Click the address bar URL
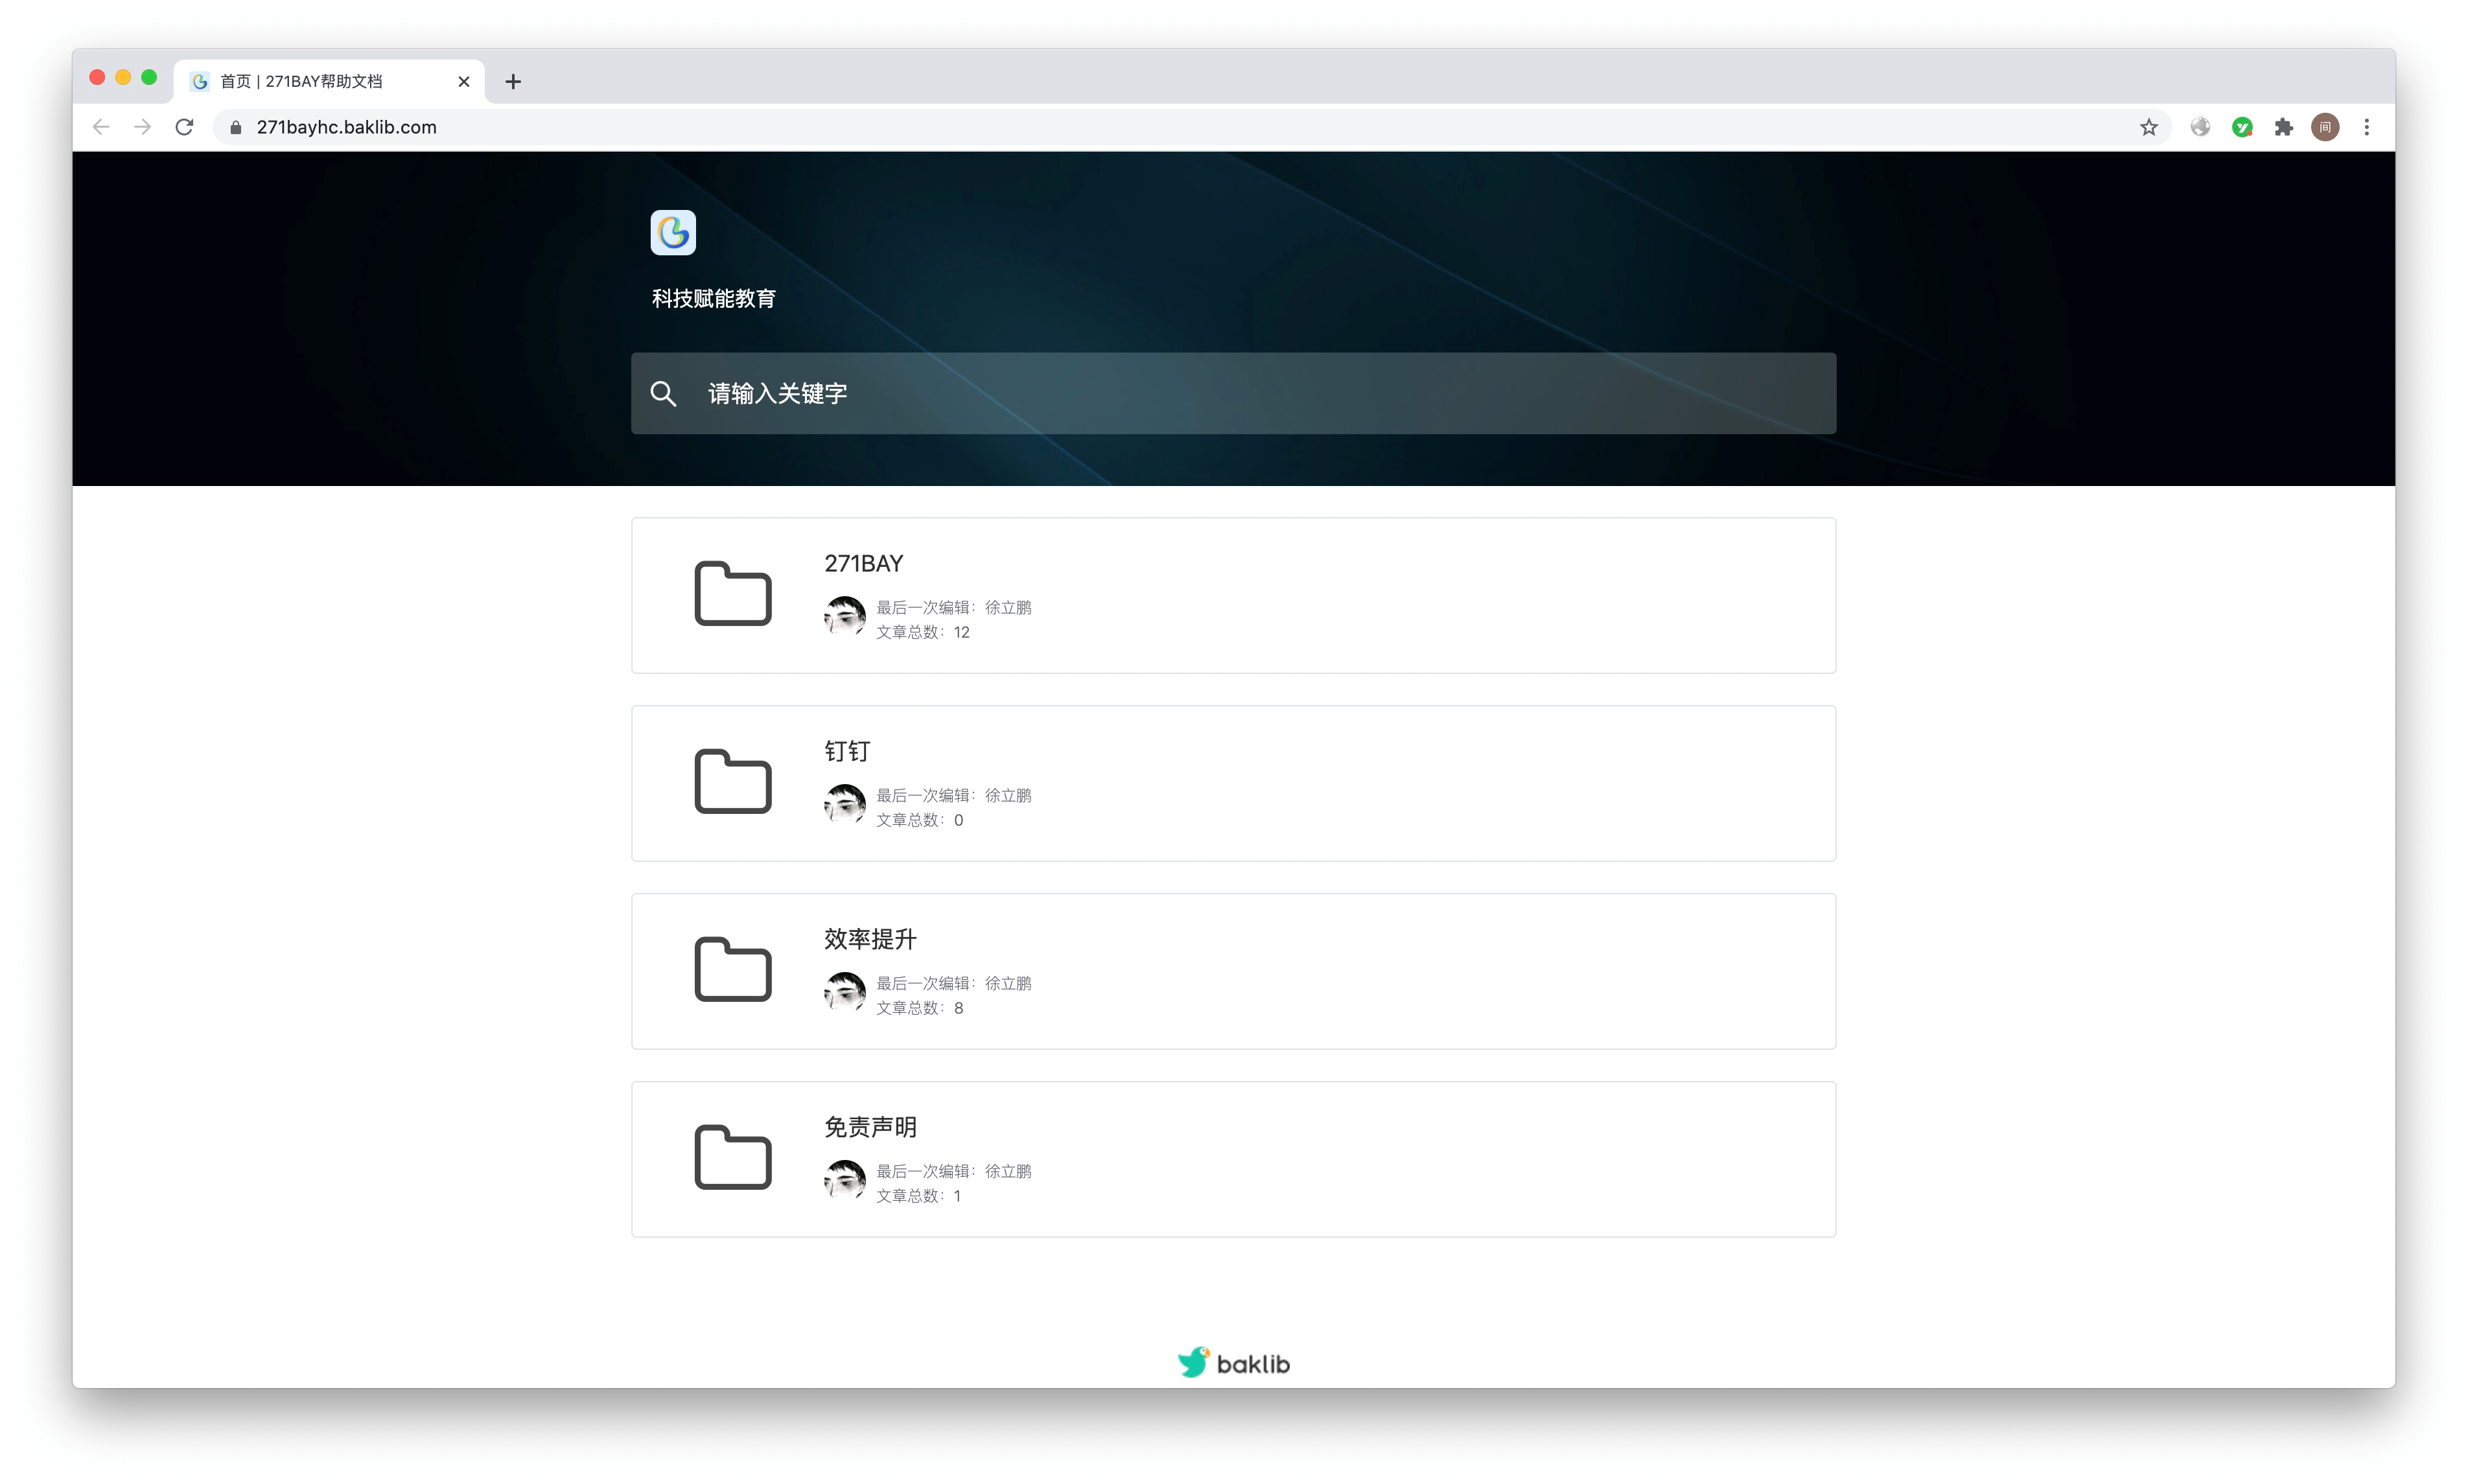 pyautogui.click(x=346, y=127)
